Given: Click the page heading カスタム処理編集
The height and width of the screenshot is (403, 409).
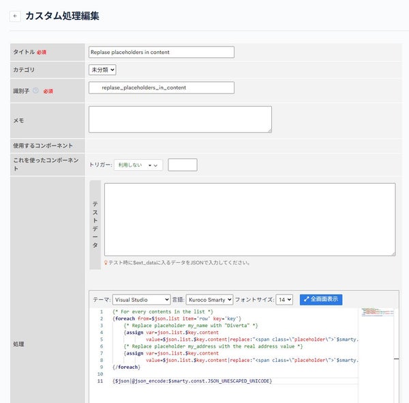Looking at the screenshot, I should (x=62, y=16).
